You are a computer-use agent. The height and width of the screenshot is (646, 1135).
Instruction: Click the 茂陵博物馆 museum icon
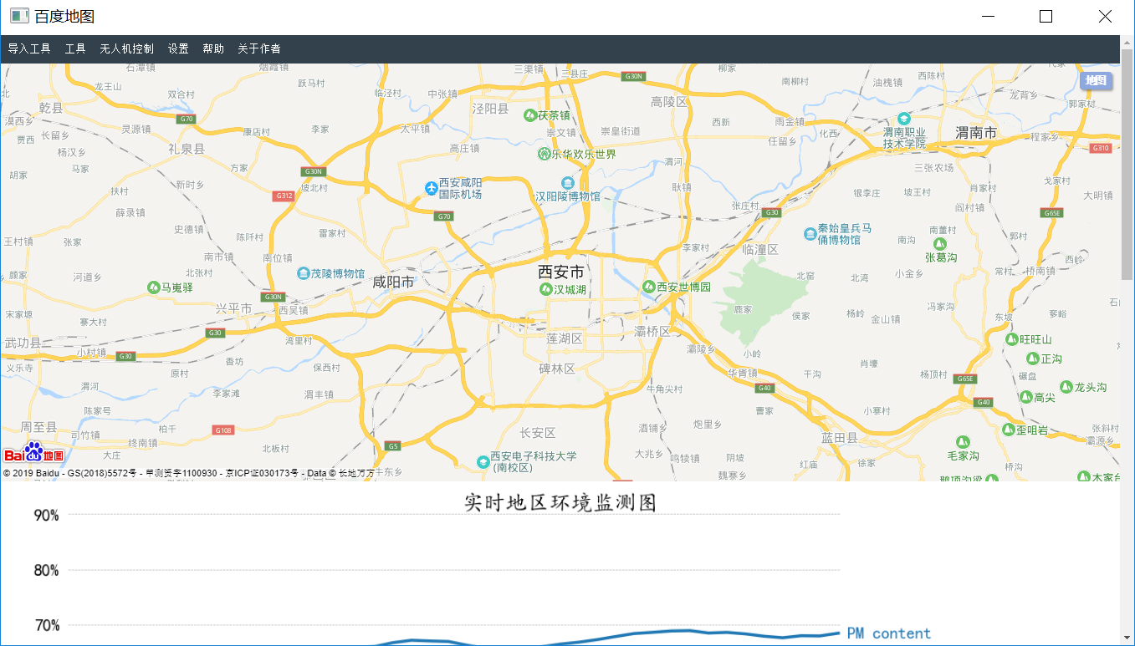click(x=304, y=273)
